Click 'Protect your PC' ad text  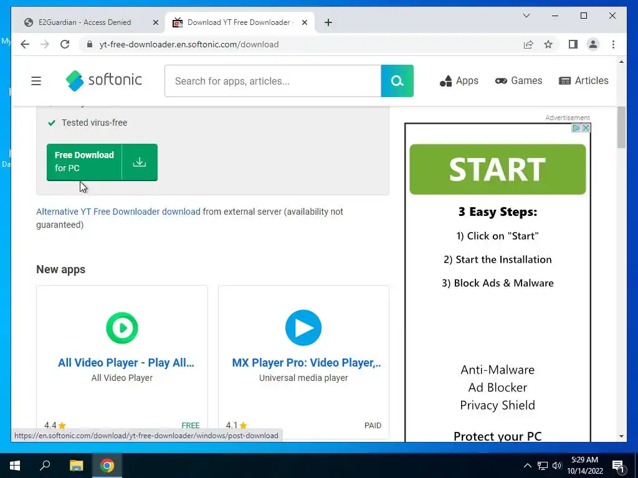click(x=498, y=436)
